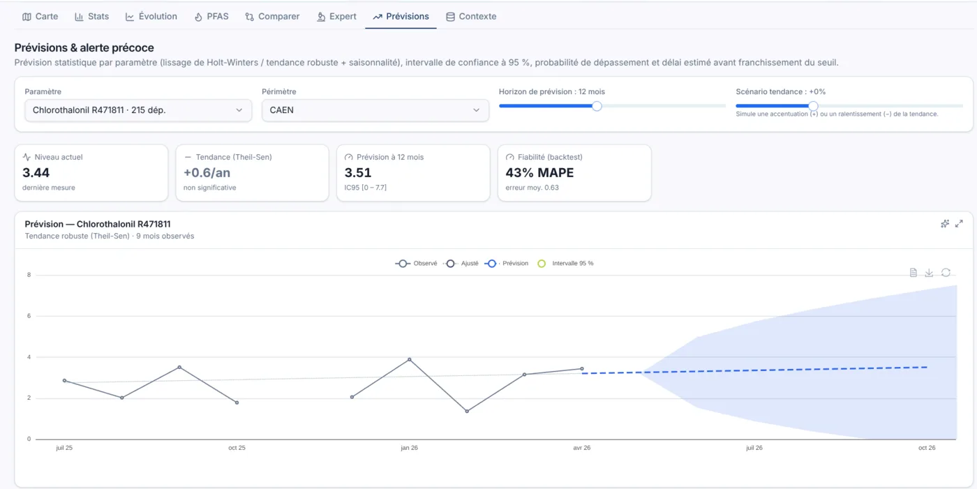Open the Paramètre dropdown showing Chlorothalonil R471811

pos(138,110)
